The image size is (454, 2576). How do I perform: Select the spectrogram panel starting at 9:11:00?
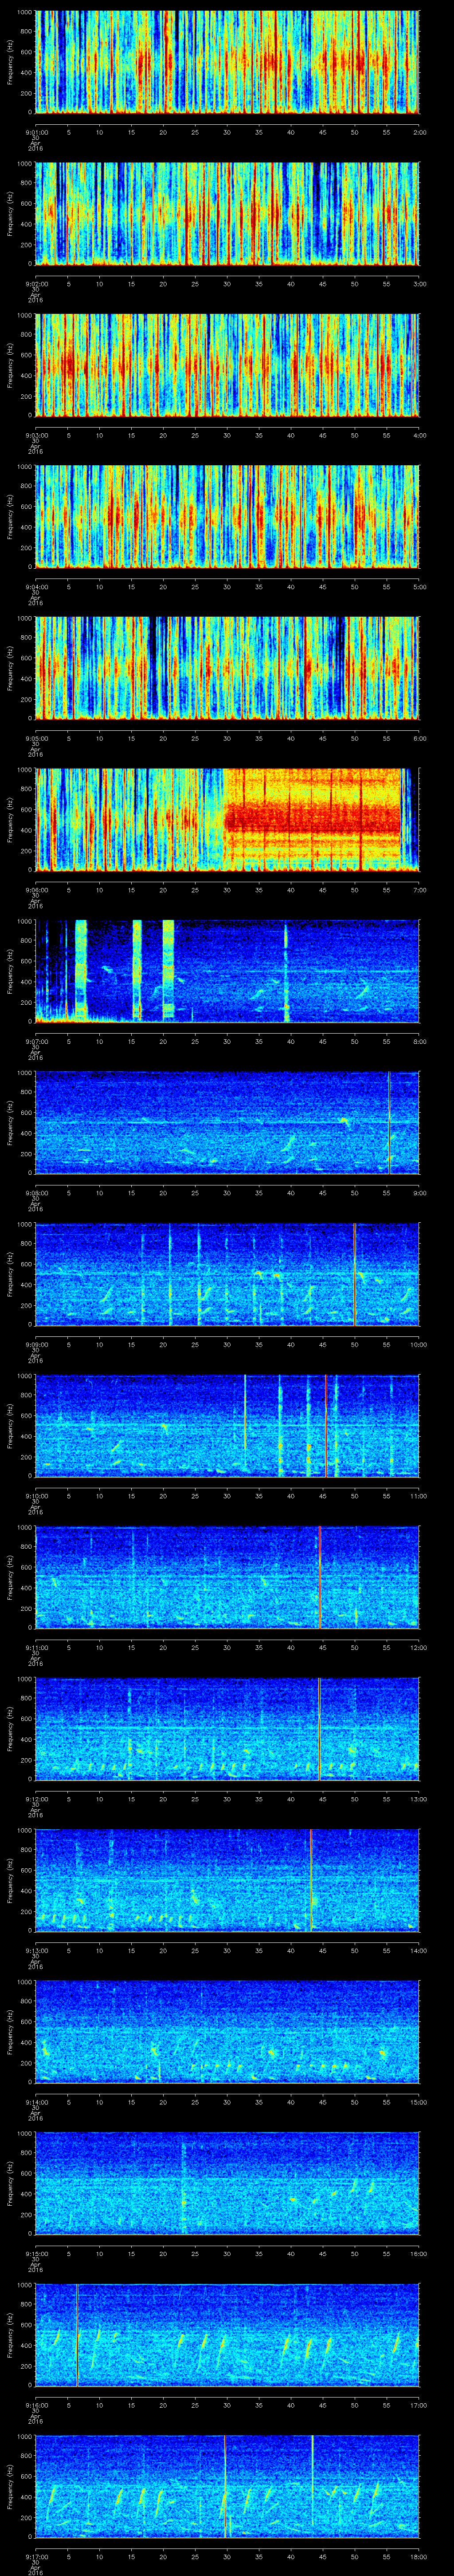[x=227, y=1577]
